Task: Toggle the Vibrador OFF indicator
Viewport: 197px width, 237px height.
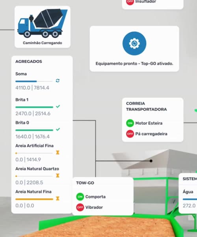Action: [x=80, y=207]
